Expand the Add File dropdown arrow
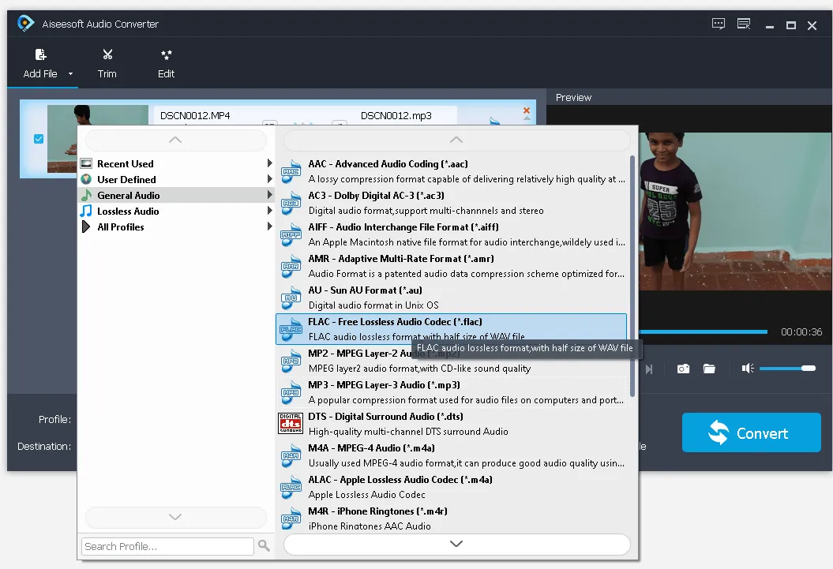The width and height of the screenshot is (833, 569). pos(70,74)
